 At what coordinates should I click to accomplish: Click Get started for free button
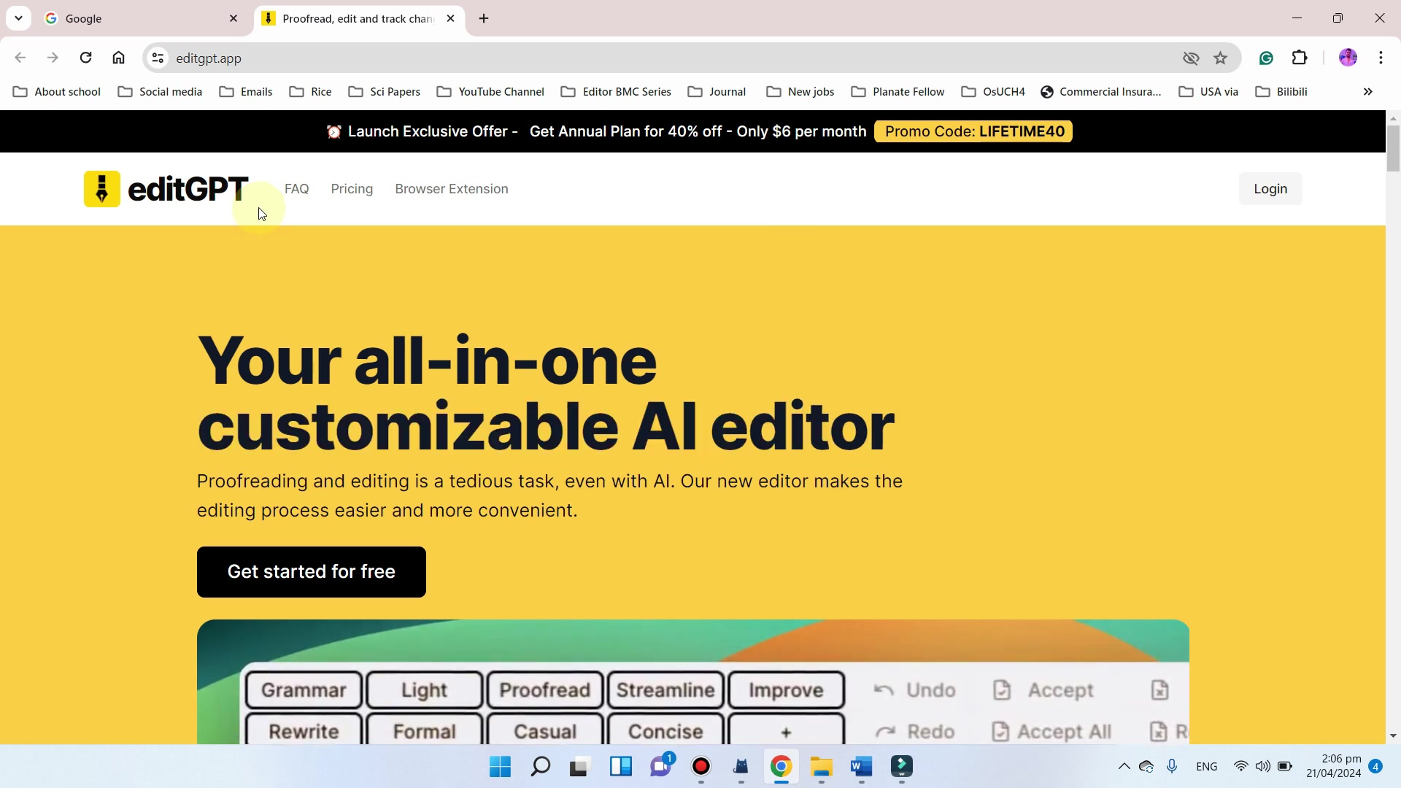(x=312, y=572)
